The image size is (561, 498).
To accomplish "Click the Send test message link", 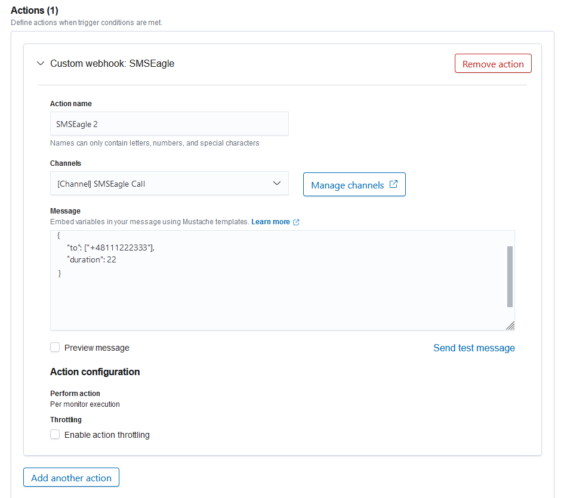I will 474,348.
